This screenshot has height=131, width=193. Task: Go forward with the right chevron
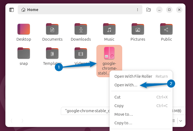click(x=22, y=121)
